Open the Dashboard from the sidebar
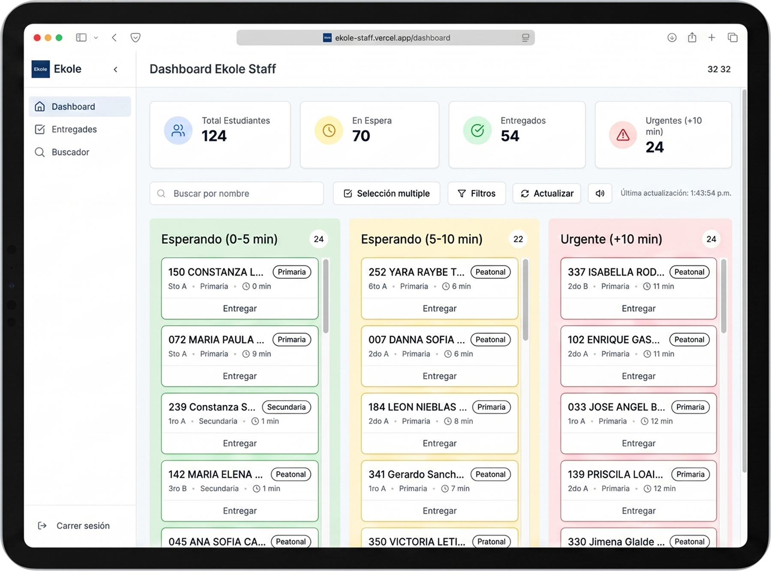 [73, 106]
